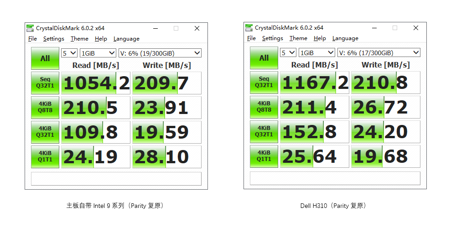Open Language menu in right Dell H310 window
Image resolution: width=456 pixels, height=228 pixels.
[346, 38]
